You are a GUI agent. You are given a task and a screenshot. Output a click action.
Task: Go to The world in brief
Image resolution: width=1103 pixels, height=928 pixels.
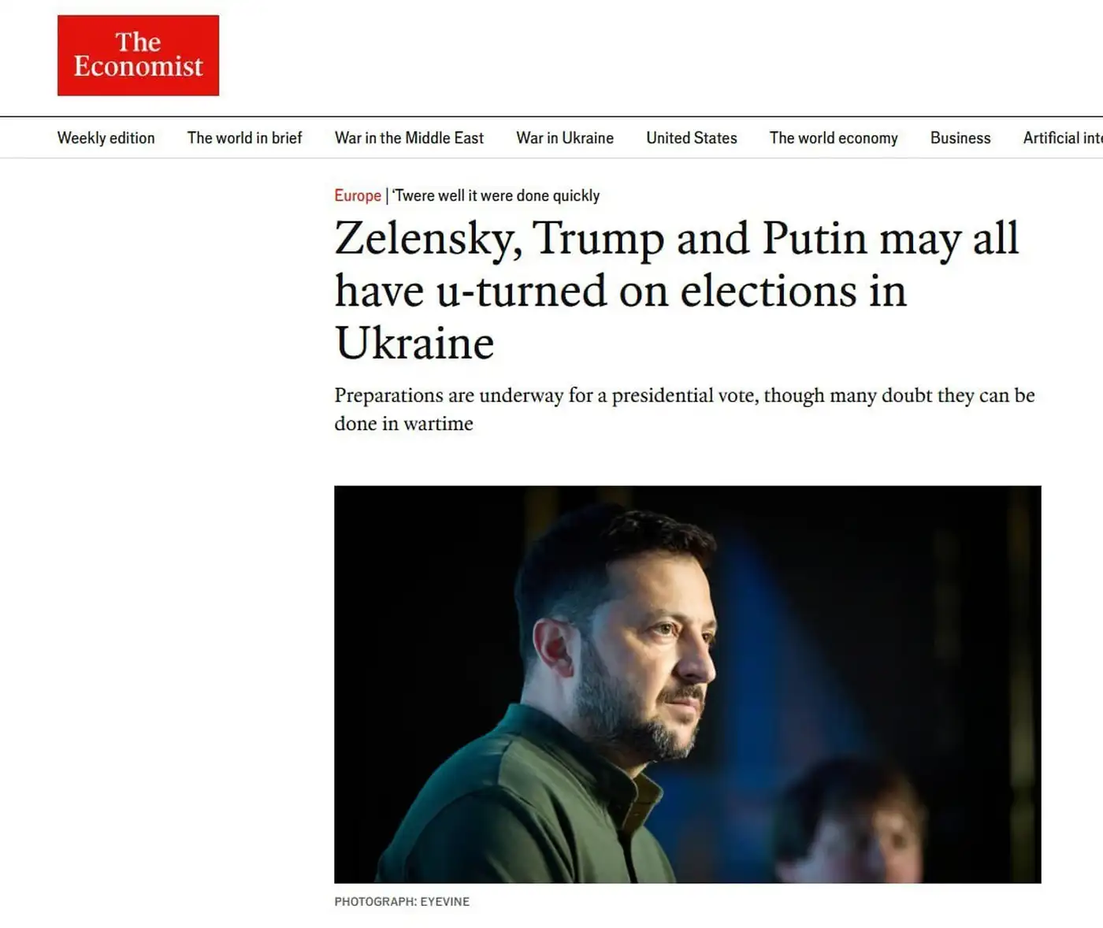[244, 138]
